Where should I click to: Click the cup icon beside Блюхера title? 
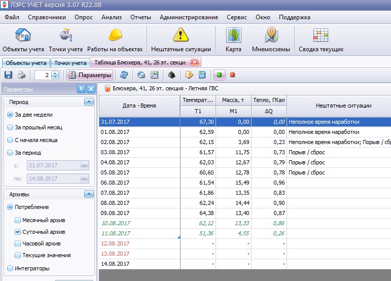pos(107,88)
